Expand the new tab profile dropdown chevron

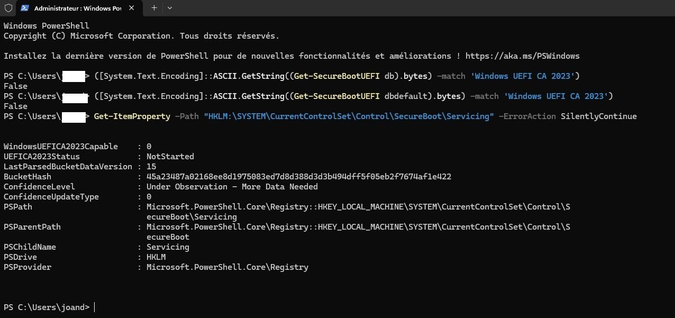[x=170, y=8]
